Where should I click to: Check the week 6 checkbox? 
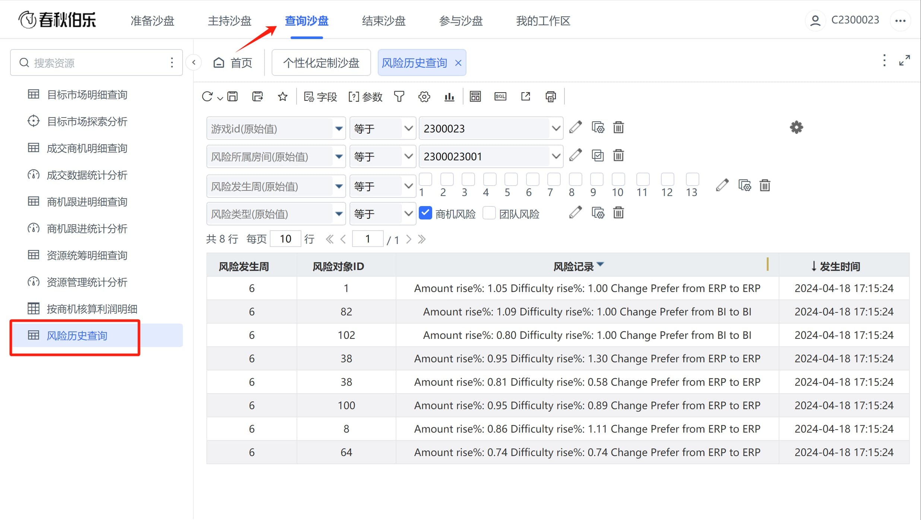tap(532, 179)
